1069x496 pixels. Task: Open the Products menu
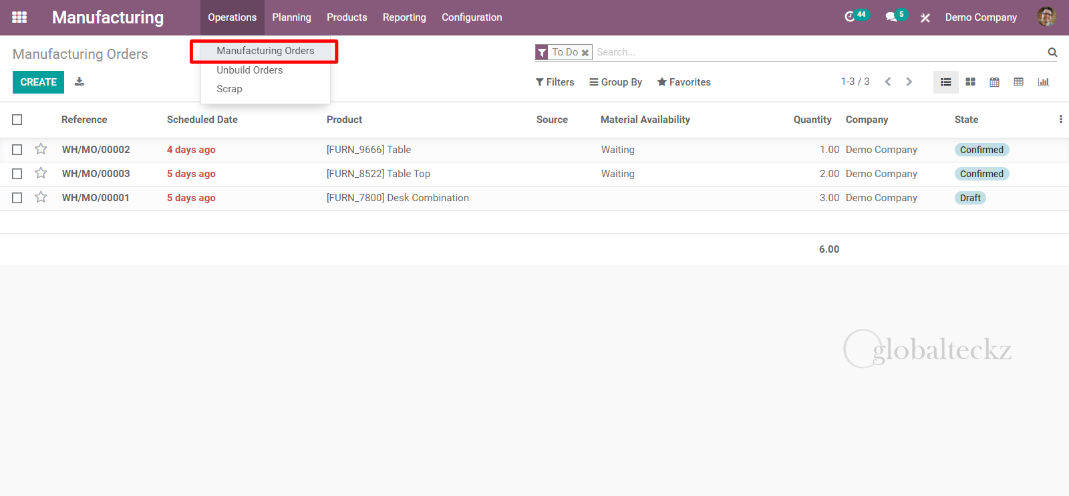tap(347, 17)
